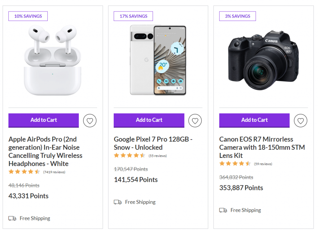Click the 17% Savings badge
Viewport: 319px width, 232px height.
tap(133, 16)
